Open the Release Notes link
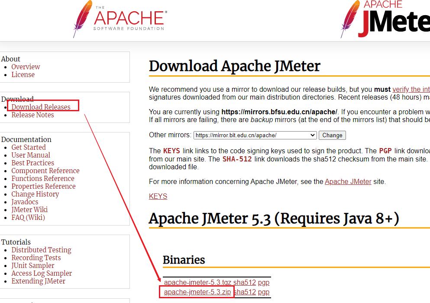 pos(32,115)
